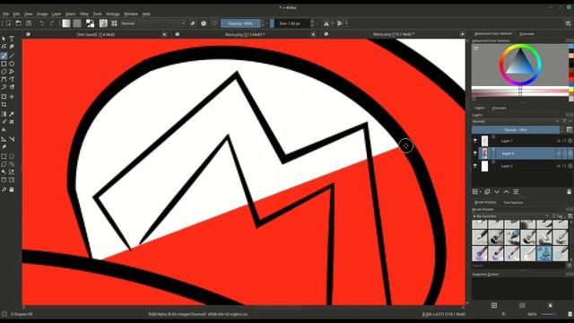Select the Ellipse tool
Image resolution: width=574 pixels, height=323 pixels.
pos(12,64)
